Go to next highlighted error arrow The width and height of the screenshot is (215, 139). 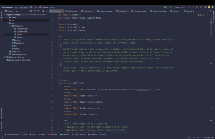210,15
